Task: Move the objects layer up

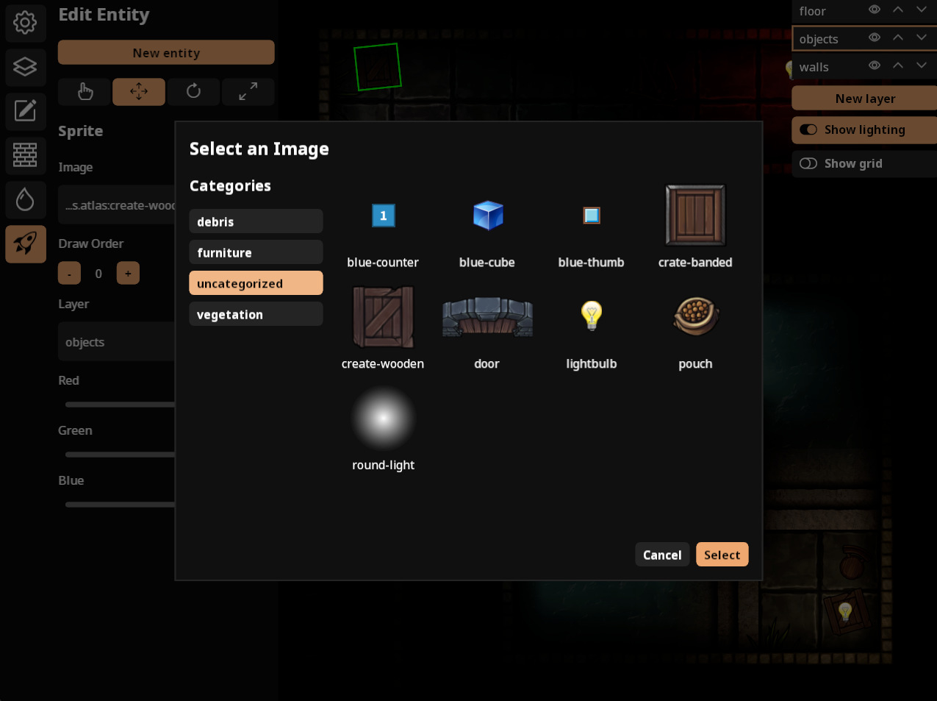Action: pyautogui.click(x=898, y=38)
